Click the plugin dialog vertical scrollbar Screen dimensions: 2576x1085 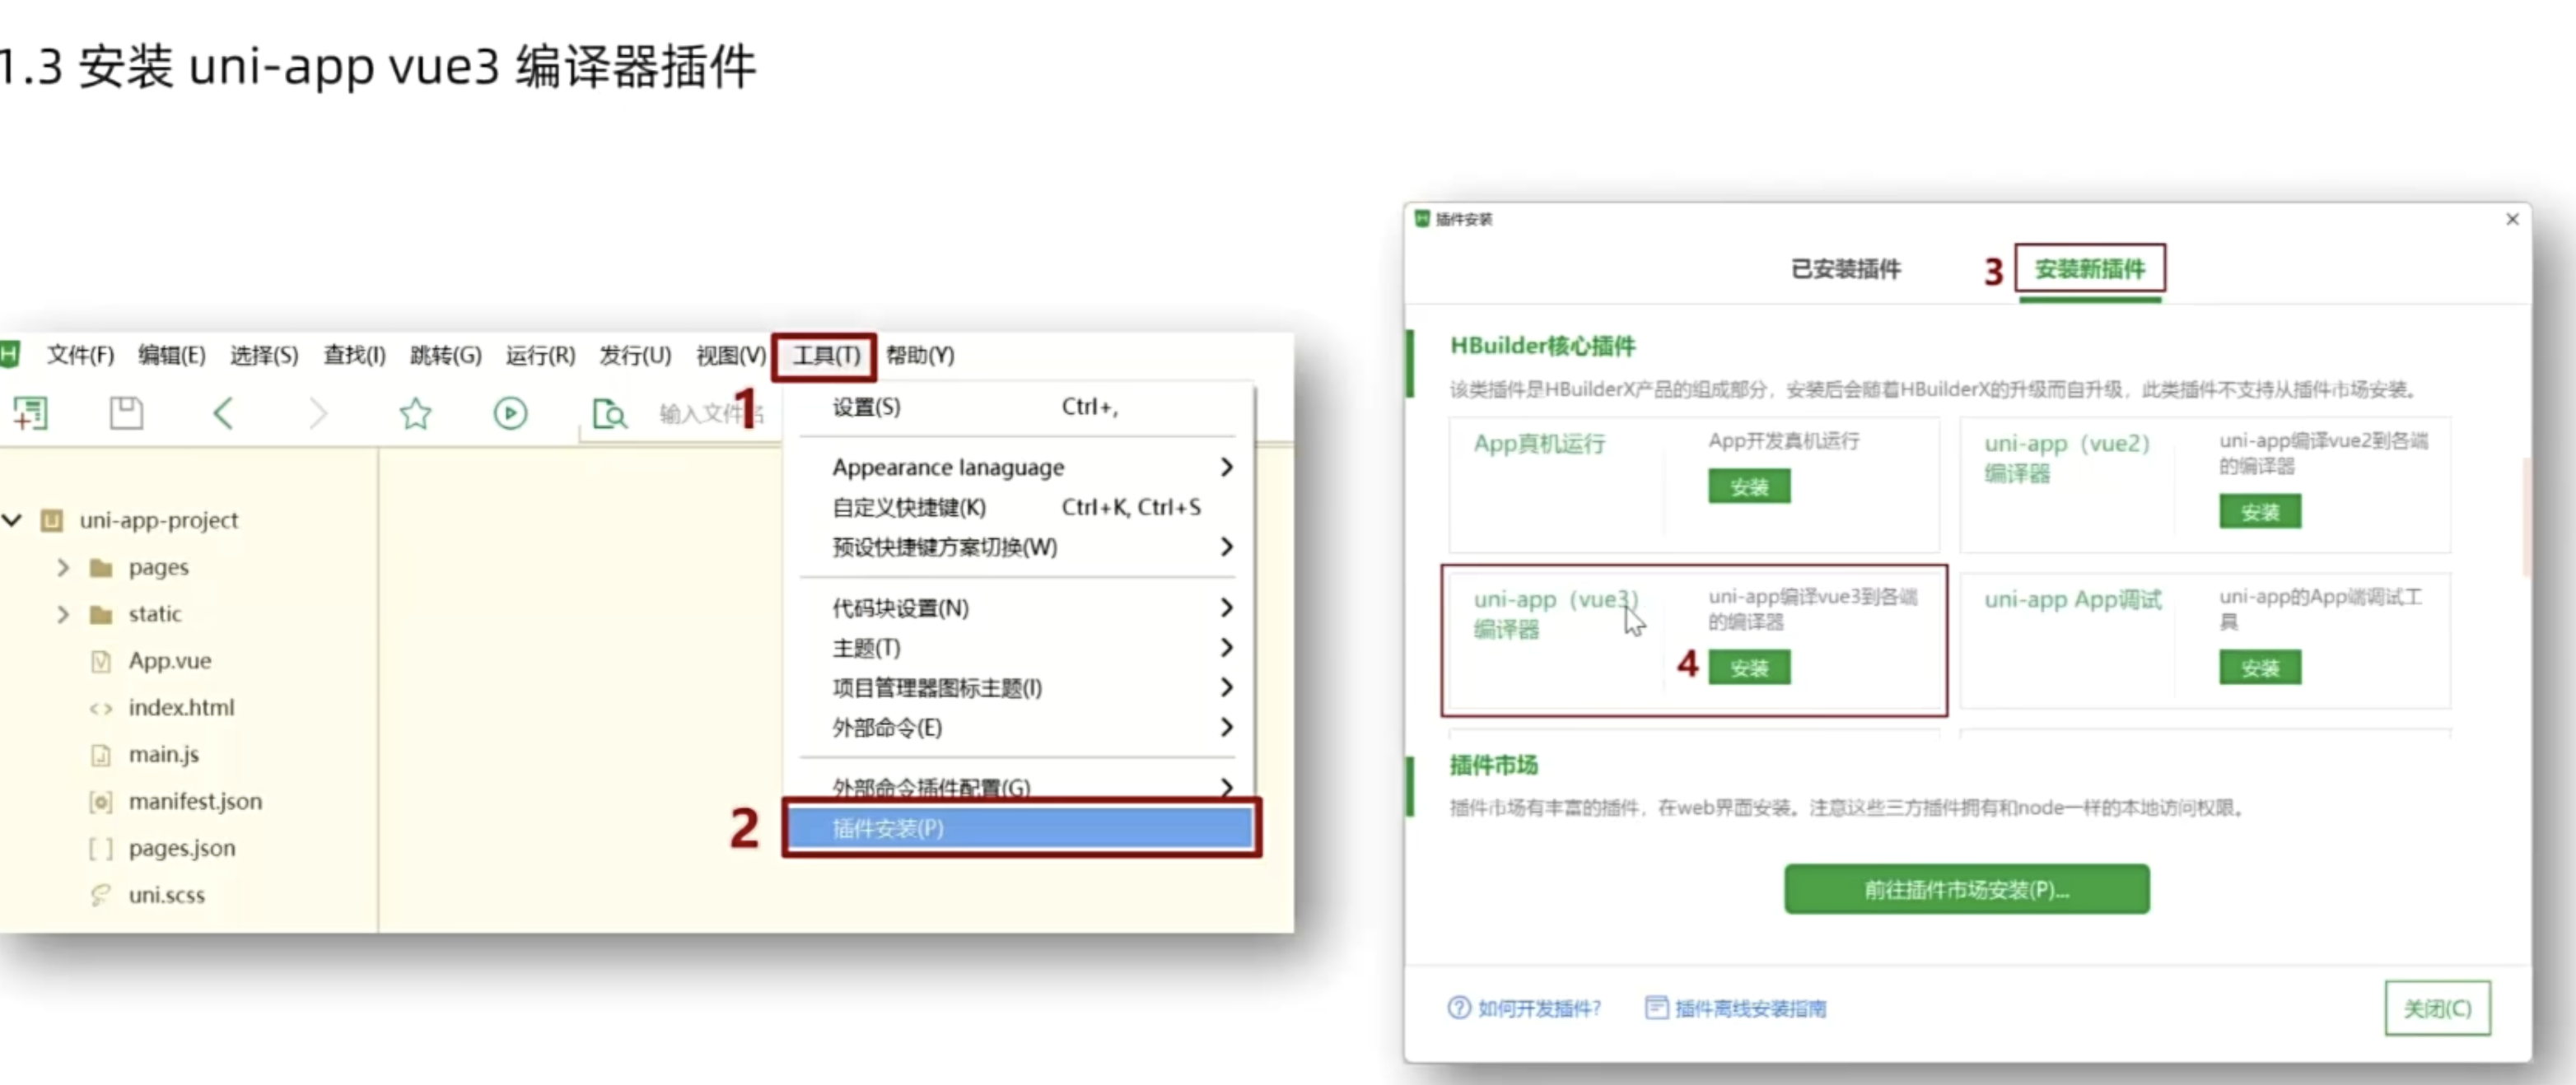(2528, 517)
